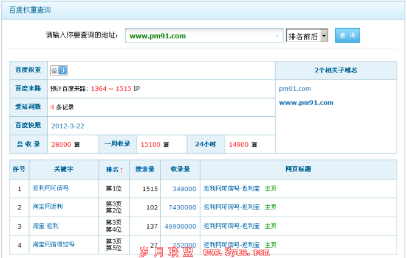
Task: Click the 百度快照 row label
Action: [x=29, y=125]
